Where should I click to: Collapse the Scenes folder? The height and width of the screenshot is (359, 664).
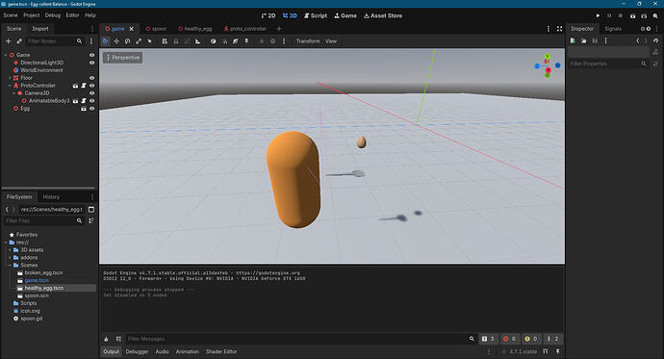(10, 265)
